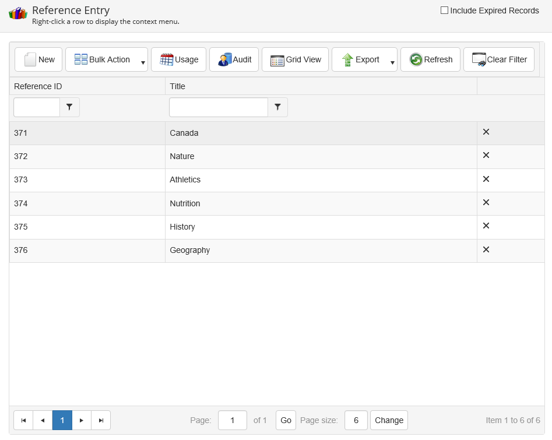
Task: Switch to Grid View
Action: point(296,59)
